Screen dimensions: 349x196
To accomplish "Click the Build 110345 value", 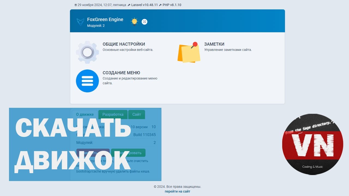I will pyautogui.click(x=145, y=135).
